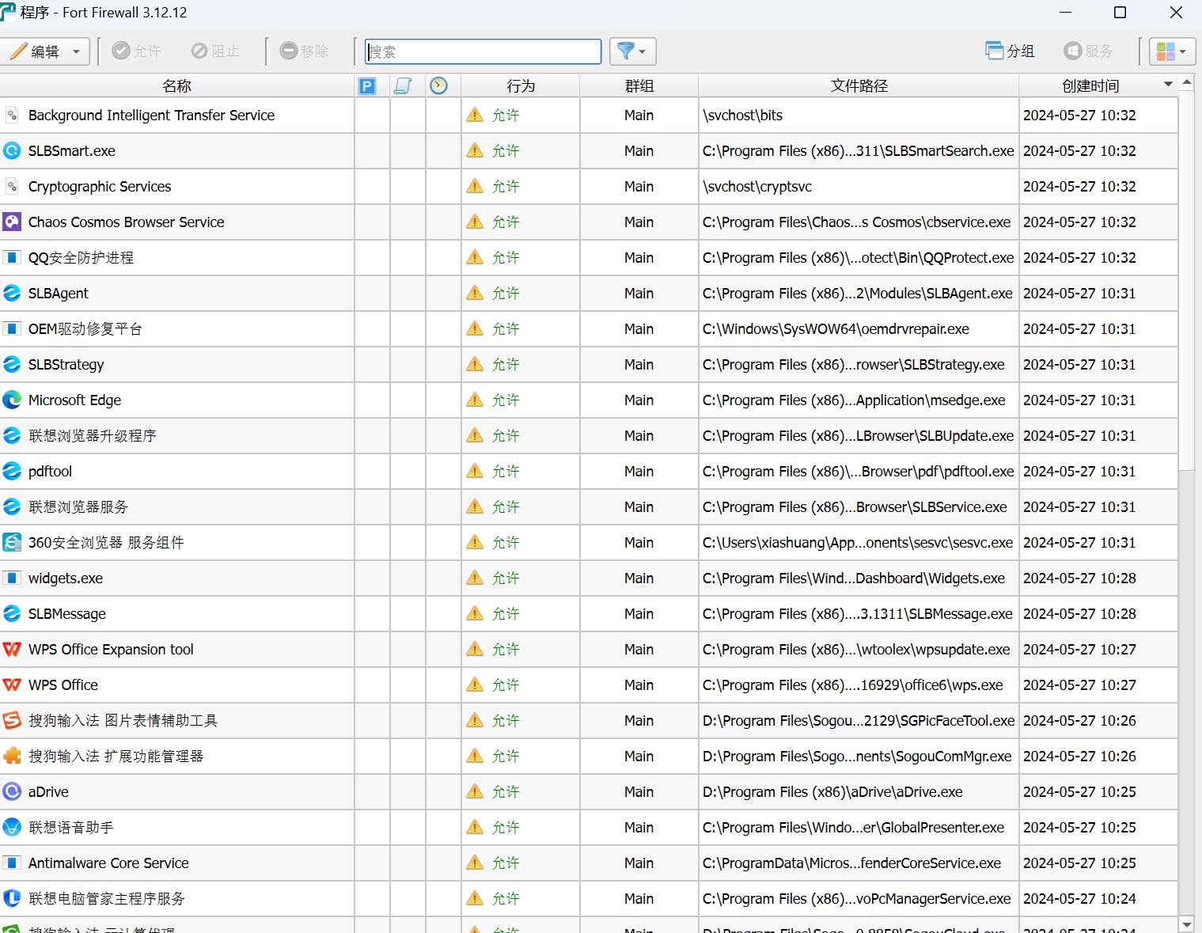The width and height of the screenshot is (1202, 933).
Task: Open the colored grid options dropdown
Action: 1171,51
